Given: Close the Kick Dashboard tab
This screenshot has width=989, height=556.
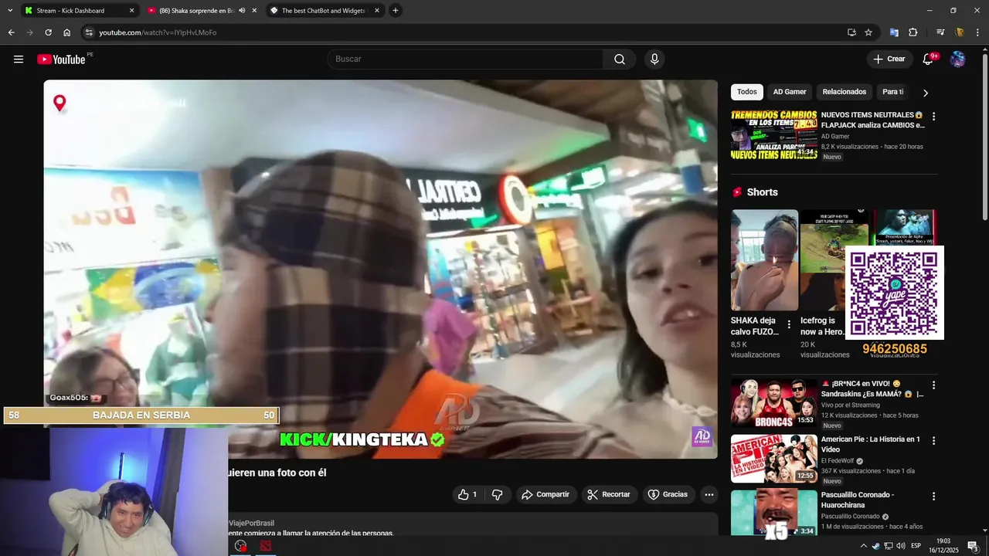Looking at the screenshot, I should coord(131,11).
